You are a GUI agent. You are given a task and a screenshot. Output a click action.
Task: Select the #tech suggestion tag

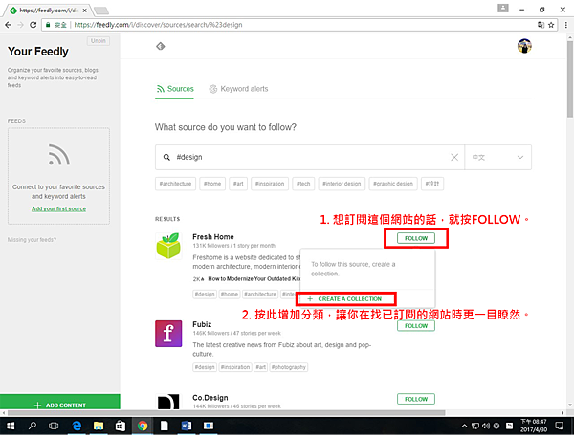pos(303,184)
